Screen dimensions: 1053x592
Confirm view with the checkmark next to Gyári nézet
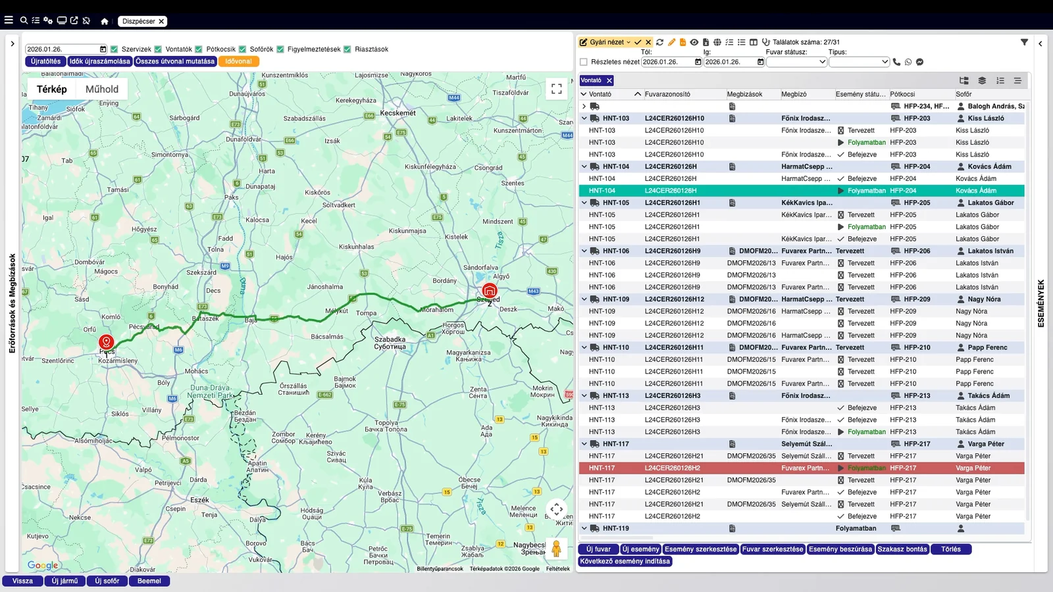tap(637, 42)
